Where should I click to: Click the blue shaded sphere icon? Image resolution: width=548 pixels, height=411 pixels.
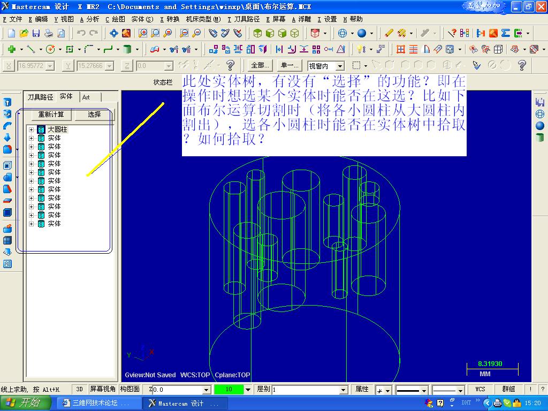(x=362, y=33)
